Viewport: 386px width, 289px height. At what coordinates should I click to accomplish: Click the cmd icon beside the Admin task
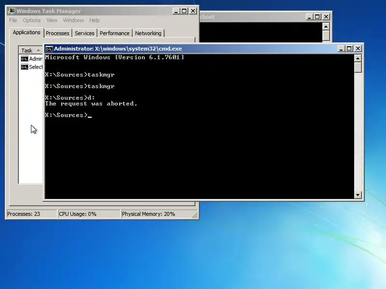[25, 59]
